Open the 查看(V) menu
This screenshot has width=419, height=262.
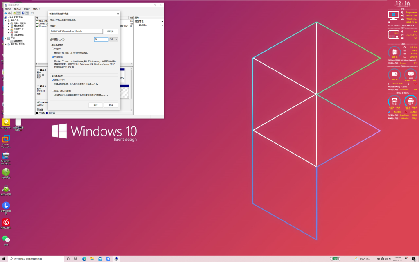[x=27, y=9]
